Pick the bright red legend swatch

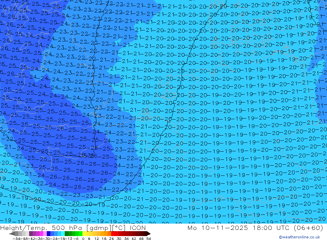coord(113,233)
